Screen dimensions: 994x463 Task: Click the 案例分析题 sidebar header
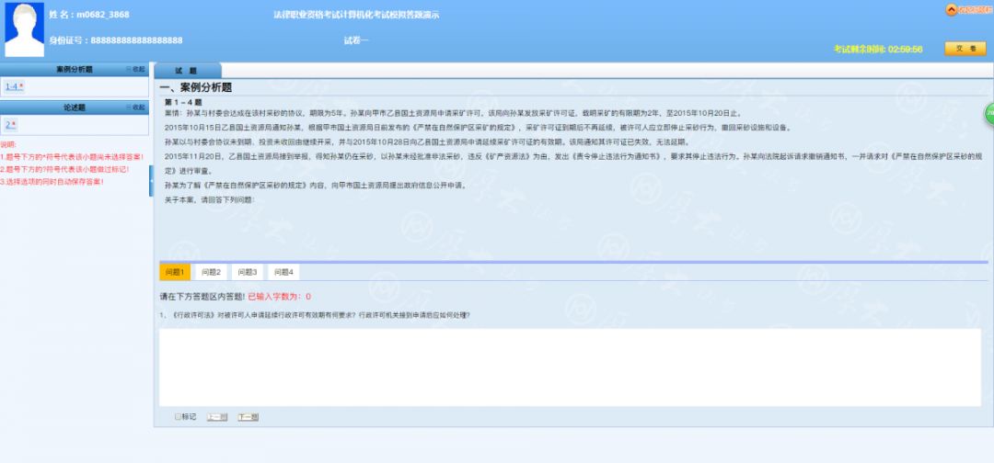pos(75,70)
